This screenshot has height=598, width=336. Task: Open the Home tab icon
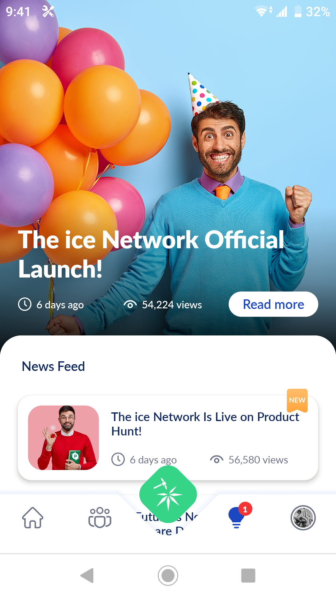pos(33,518)
